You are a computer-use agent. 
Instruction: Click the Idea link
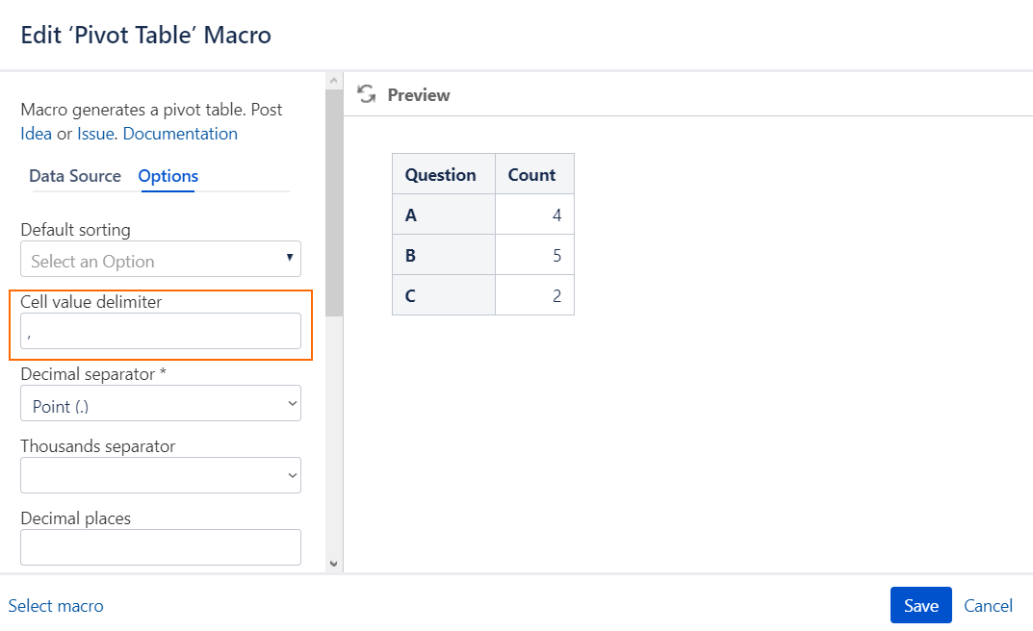pos(36,133)
